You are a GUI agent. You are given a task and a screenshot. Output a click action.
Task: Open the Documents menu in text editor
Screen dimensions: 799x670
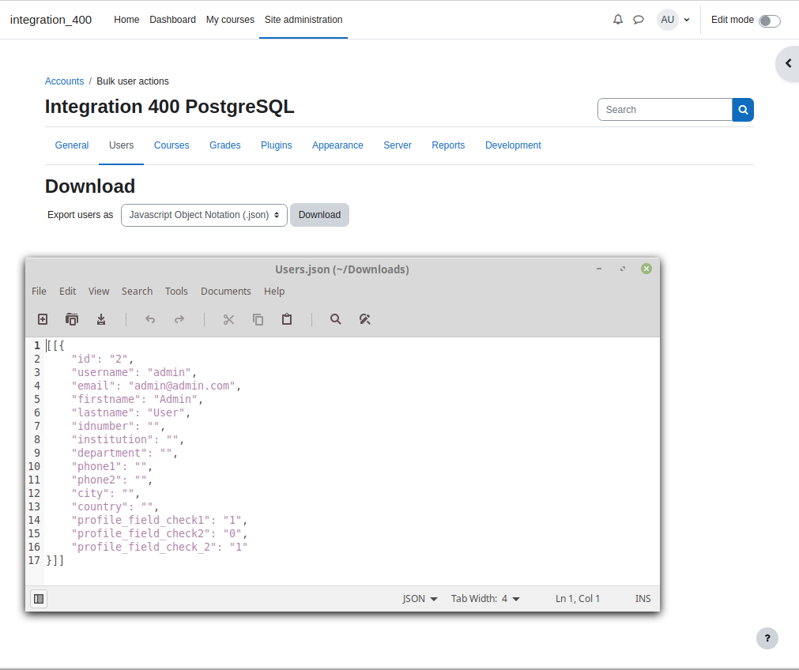[x=226, y=291]
